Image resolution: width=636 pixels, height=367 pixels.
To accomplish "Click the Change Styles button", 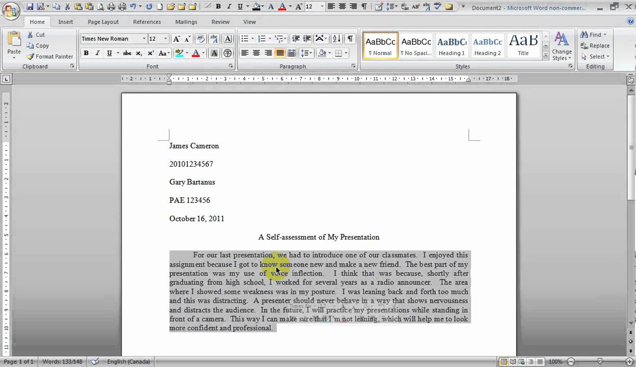I will pyautogui.click(x=561, y=46).
